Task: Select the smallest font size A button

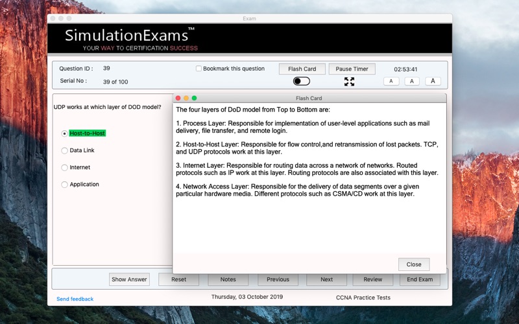Action: [391, 81]
